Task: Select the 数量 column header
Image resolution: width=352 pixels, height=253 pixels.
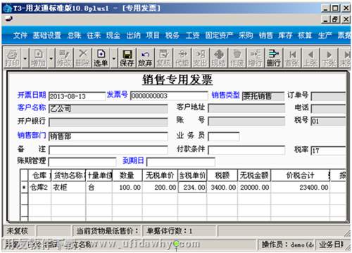Action: click(127, 175)
